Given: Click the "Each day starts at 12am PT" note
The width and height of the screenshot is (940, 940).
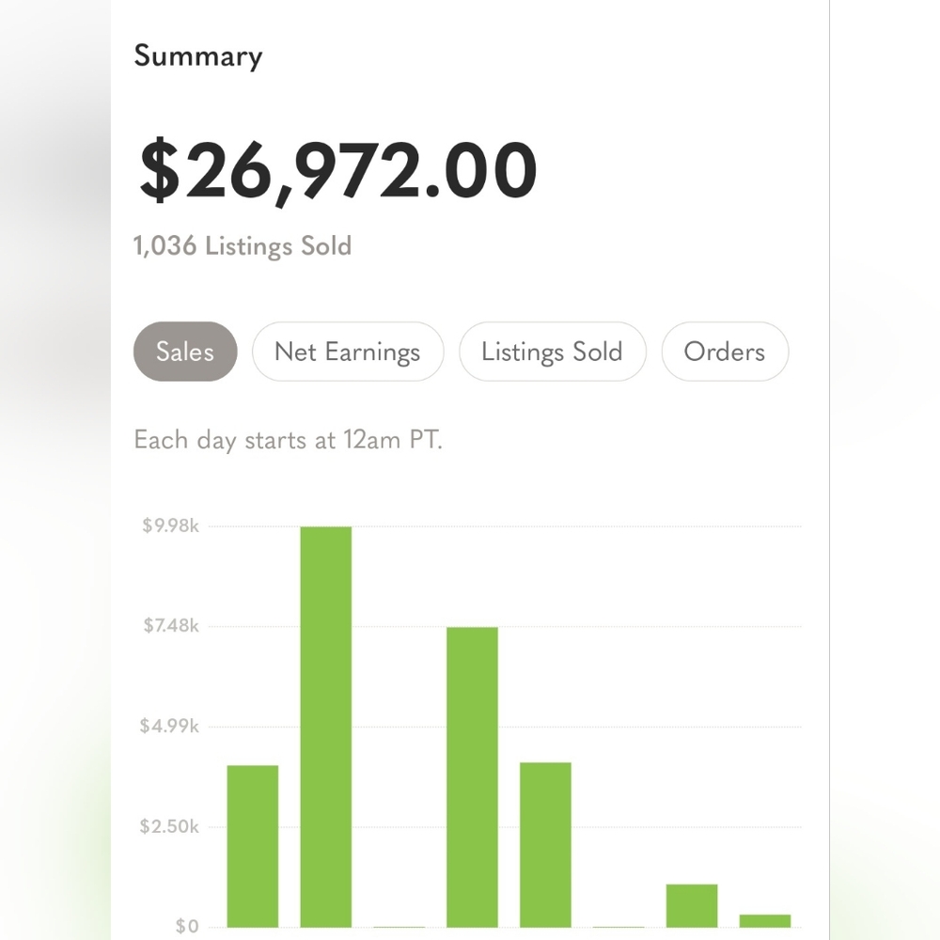Looking at the screenshot, I should point(288,440).
